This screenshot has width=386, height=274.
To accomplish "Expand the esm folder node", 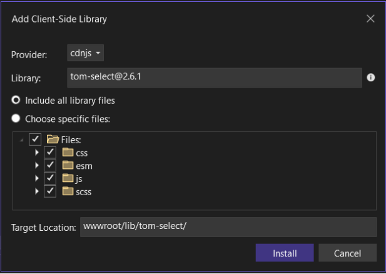I will pos(37,165).
